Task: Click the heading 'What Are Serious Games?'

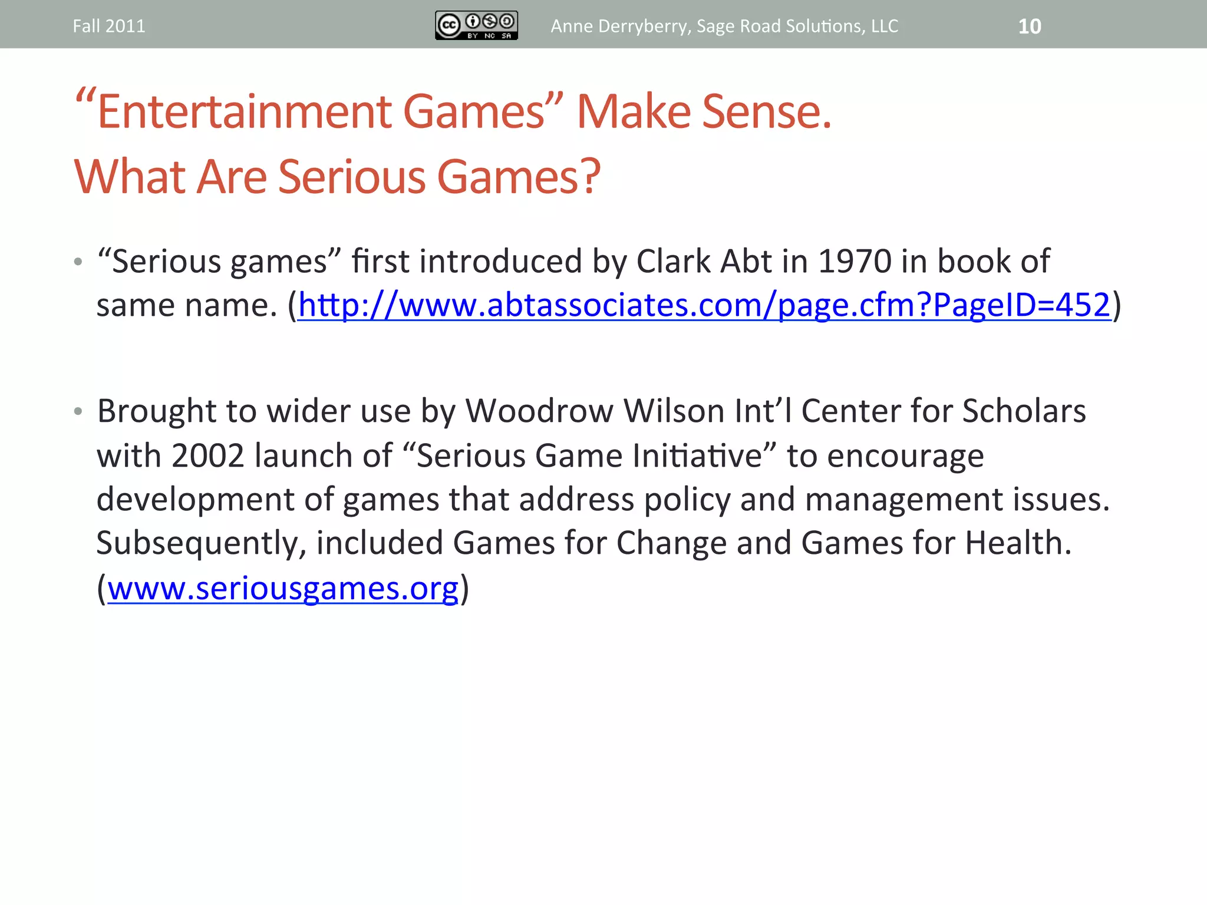Action: pyautogui.click(x=337, y=176)
